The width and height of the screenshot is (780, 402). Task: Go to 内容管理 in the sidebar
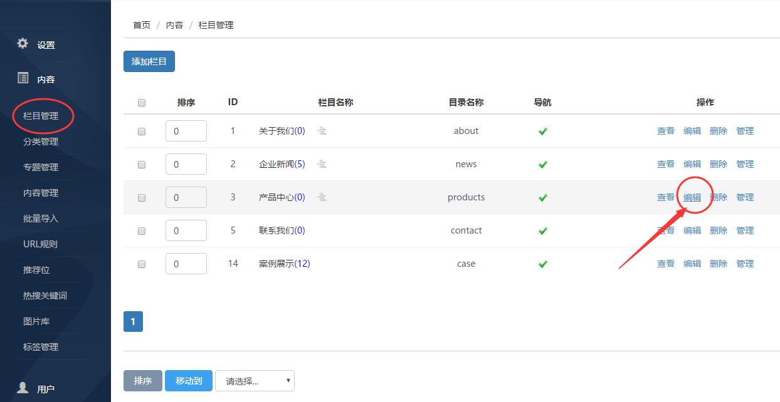point(41,193)
